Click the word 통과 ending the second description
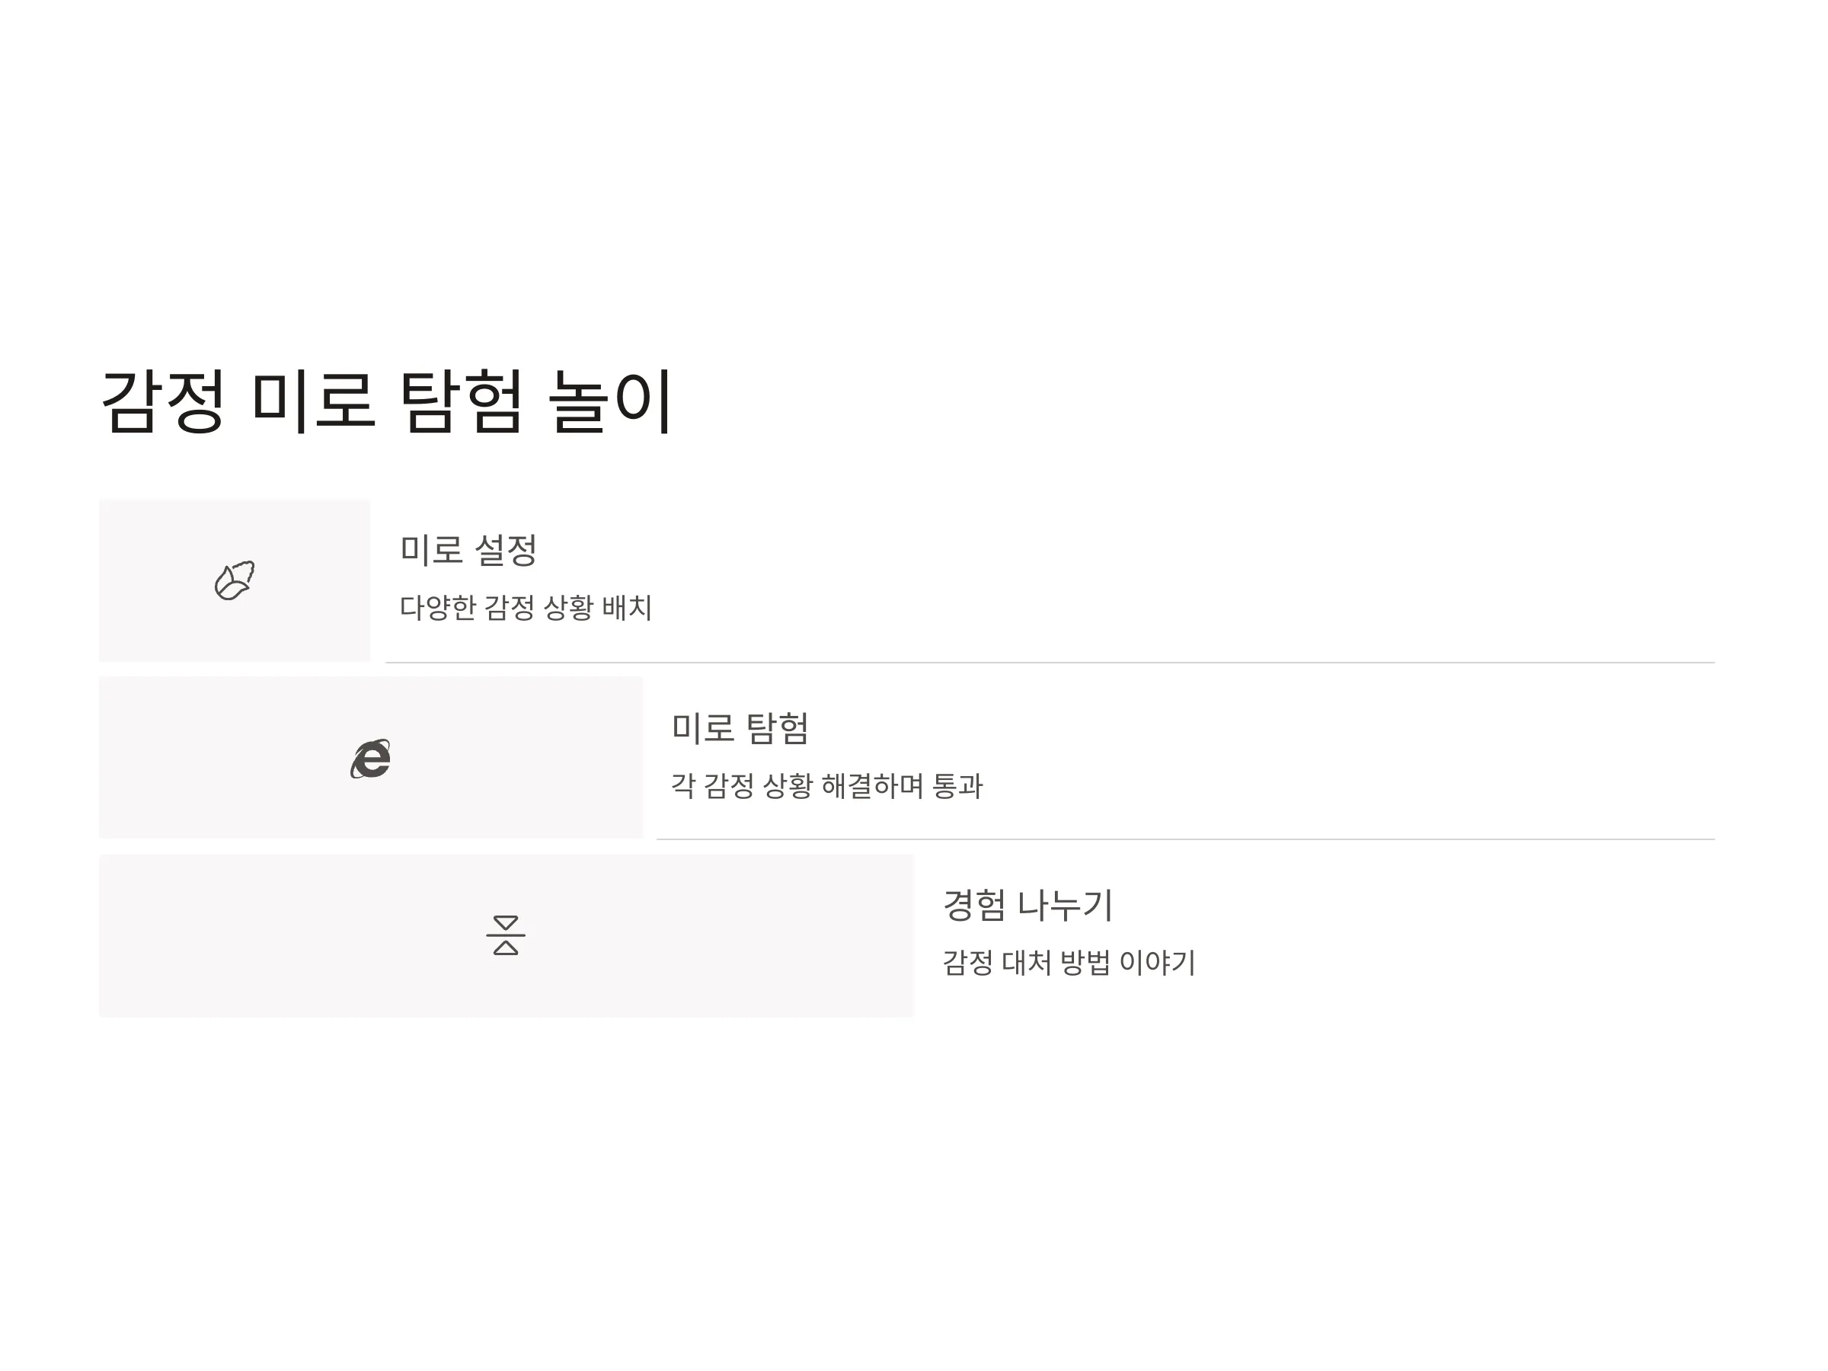Image resolution: width=1828 pixels, height=1371 pixels. point(957,785)
